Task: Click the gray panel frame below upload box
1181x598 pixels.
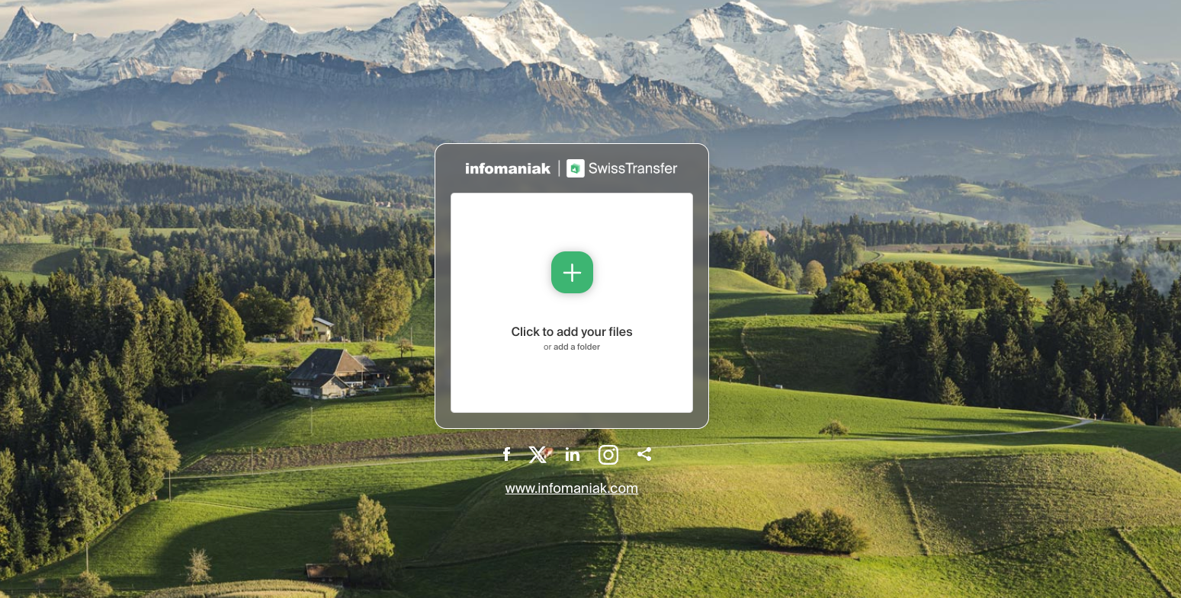Action: click(x=572, y=420)
